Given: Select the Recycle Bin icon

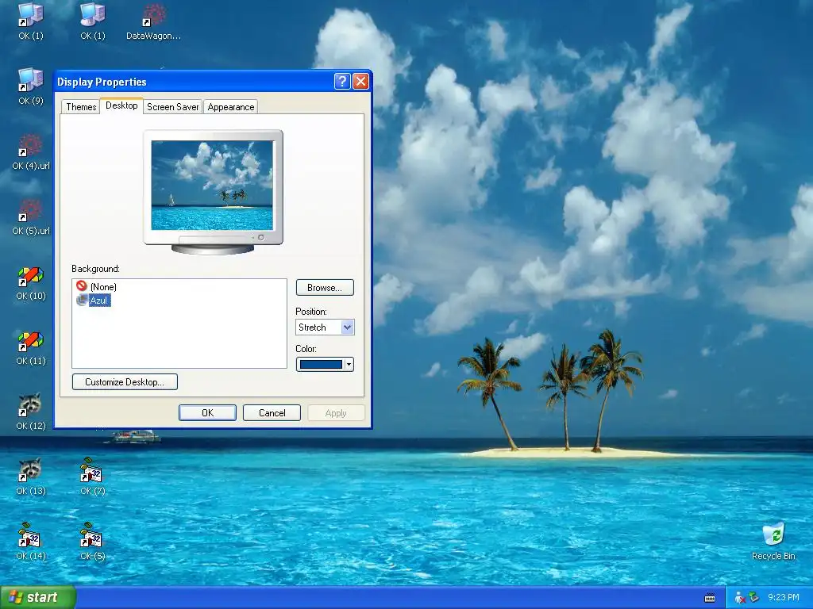Looking at the screenshot, I should (x=773, y=542).
